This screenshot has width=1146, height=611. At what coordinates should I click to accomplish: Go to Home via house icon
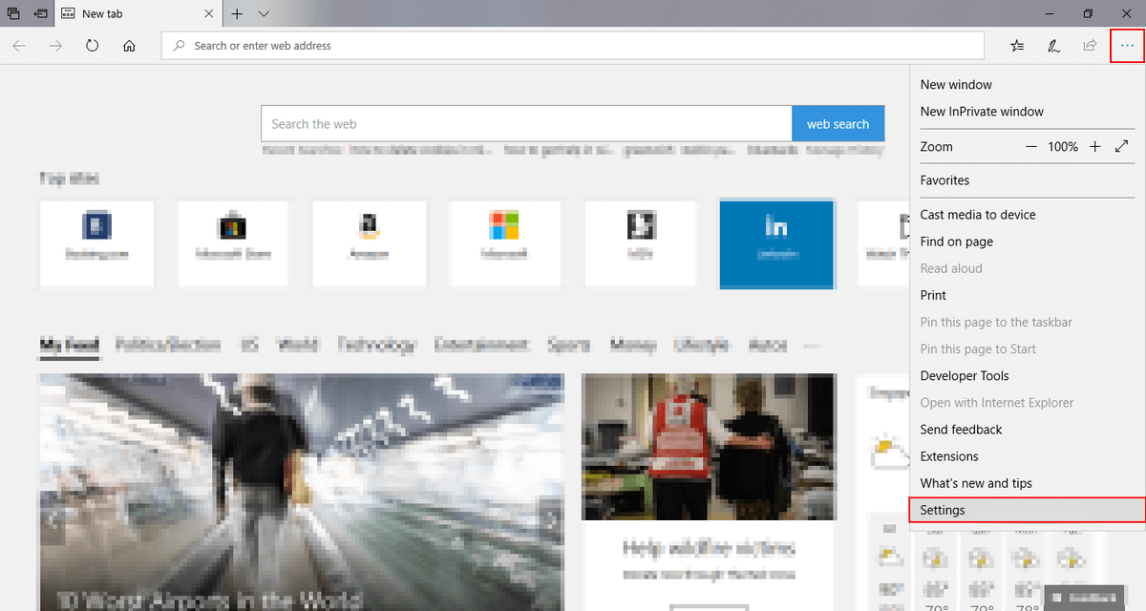[x=129, y=45]
